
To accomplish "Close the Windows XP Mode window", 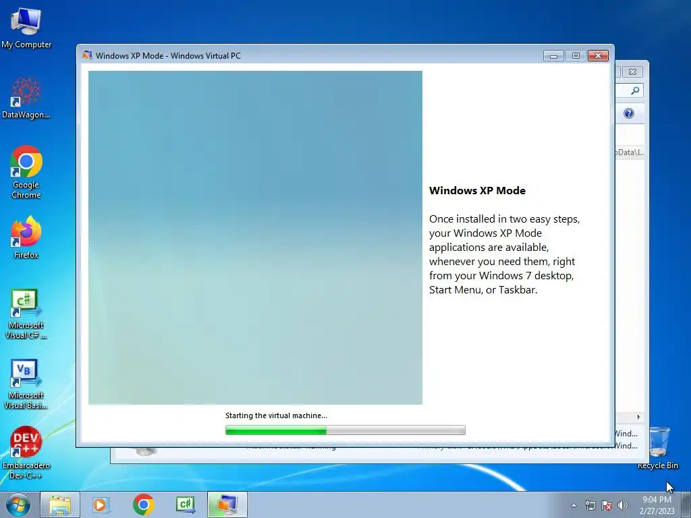I will [598, 56].
